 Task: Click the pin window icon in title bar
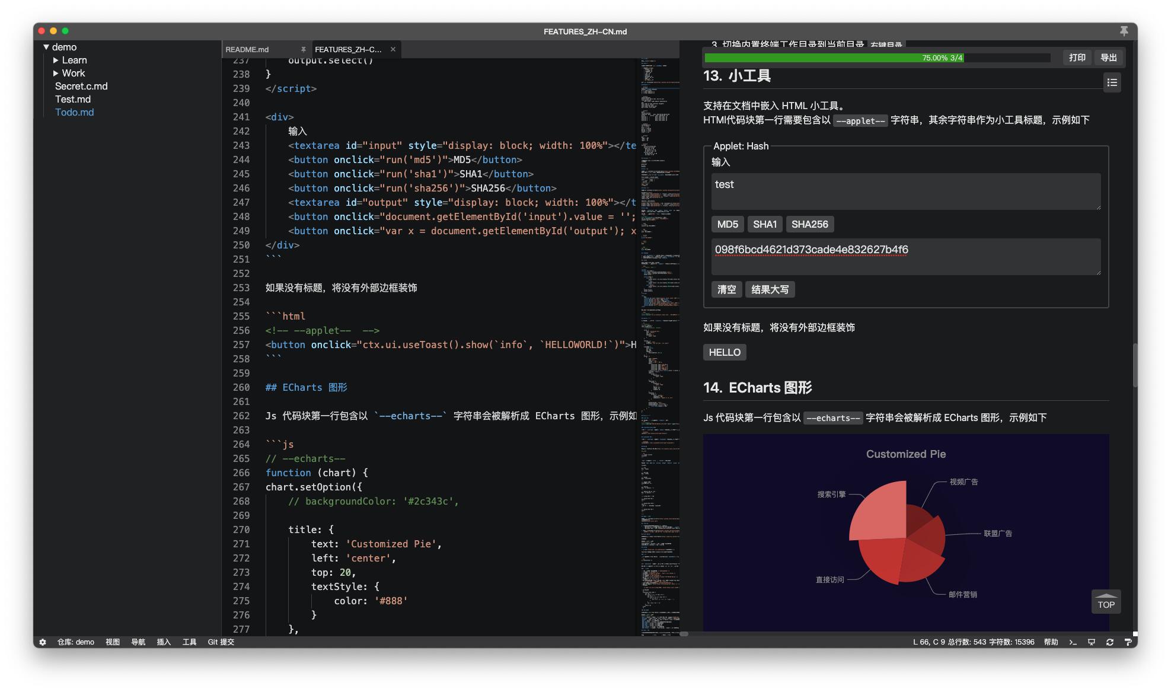1124,31
